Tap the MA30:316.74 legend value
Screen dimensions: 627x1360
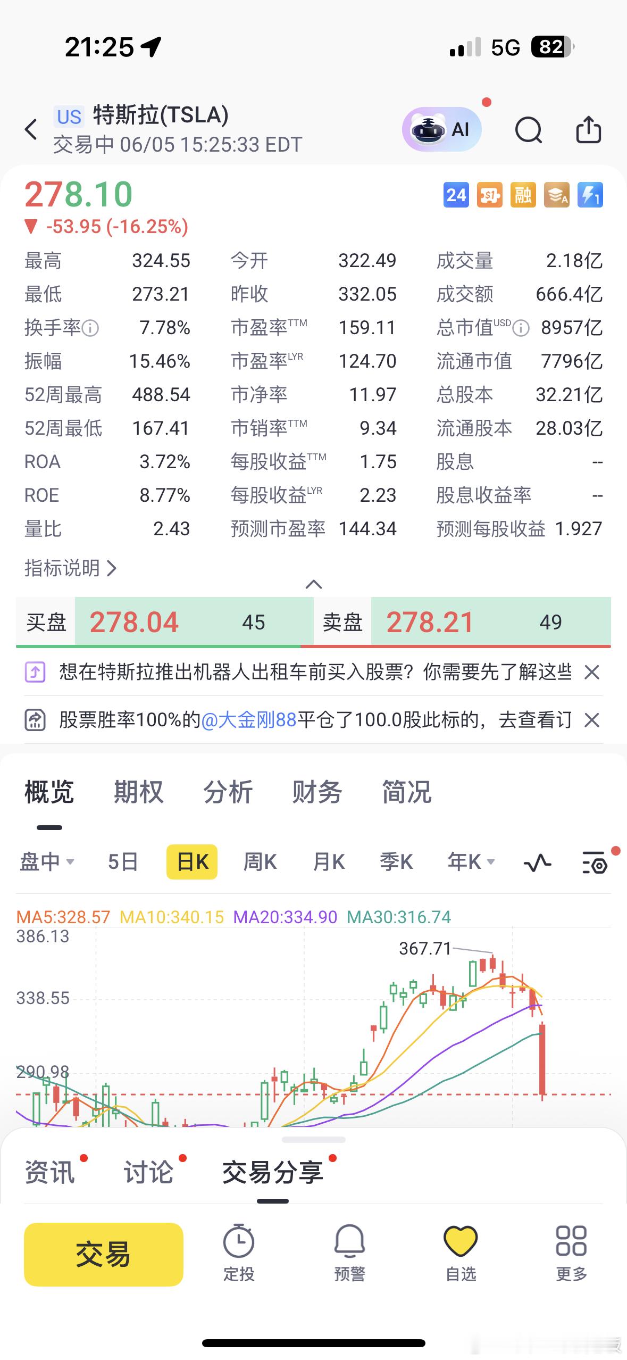coord(399,917)
